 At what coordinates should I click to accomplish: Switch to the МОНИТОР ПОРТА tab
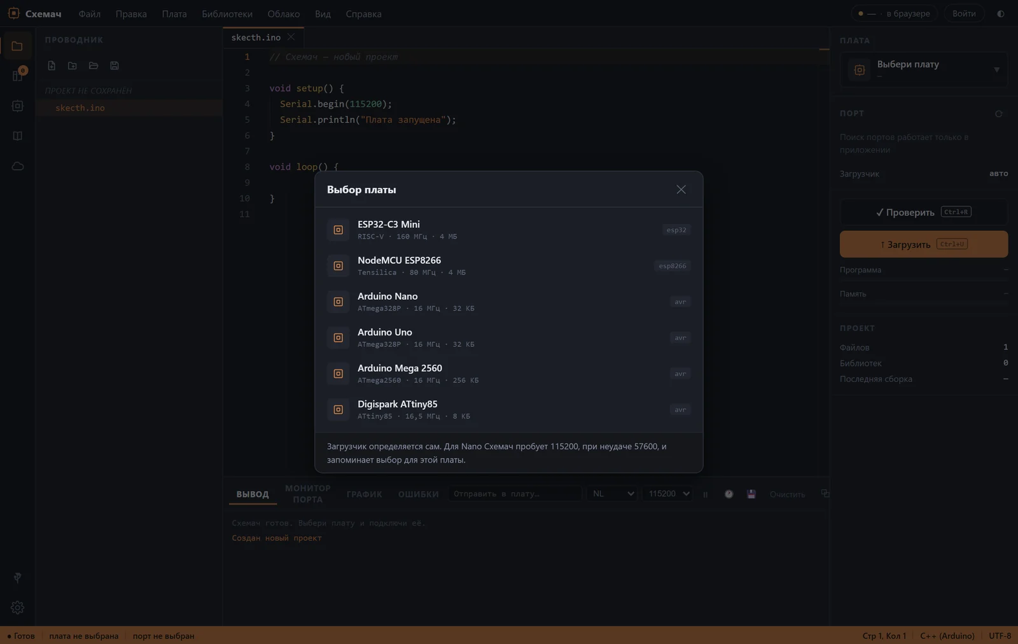308,494
